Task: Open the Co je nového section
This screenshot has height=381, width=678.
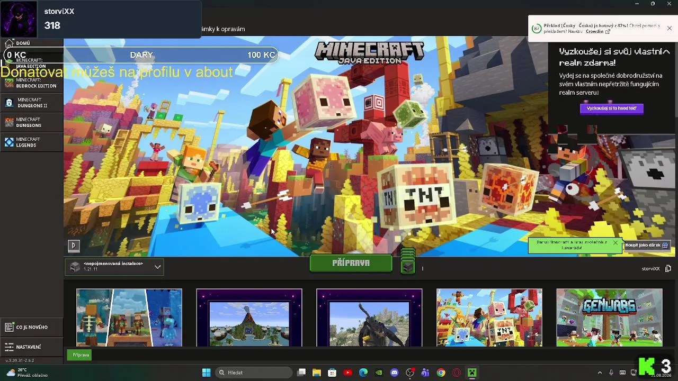Action: point(31,327)
